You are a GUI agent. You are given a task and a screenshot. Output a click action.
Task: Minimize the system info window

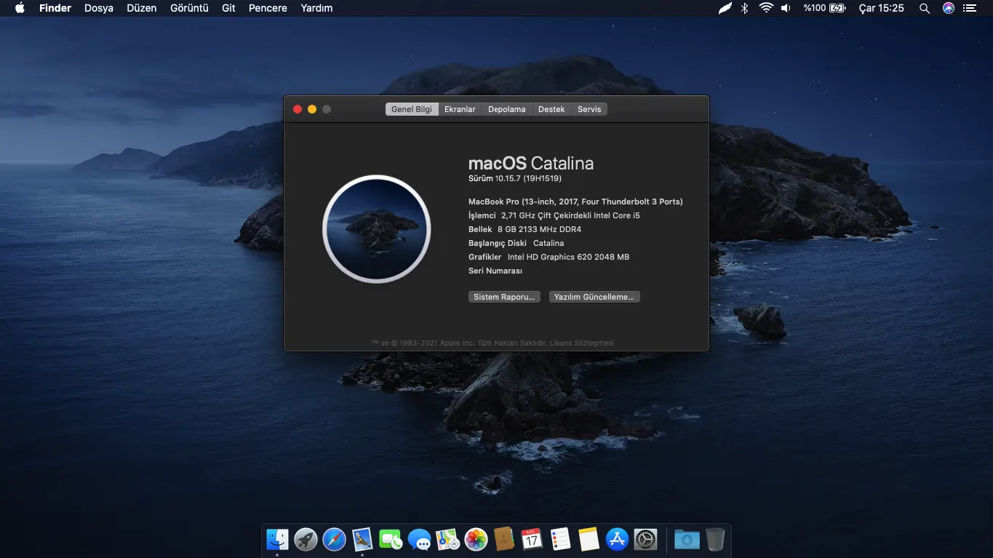[x=312, y=109]
